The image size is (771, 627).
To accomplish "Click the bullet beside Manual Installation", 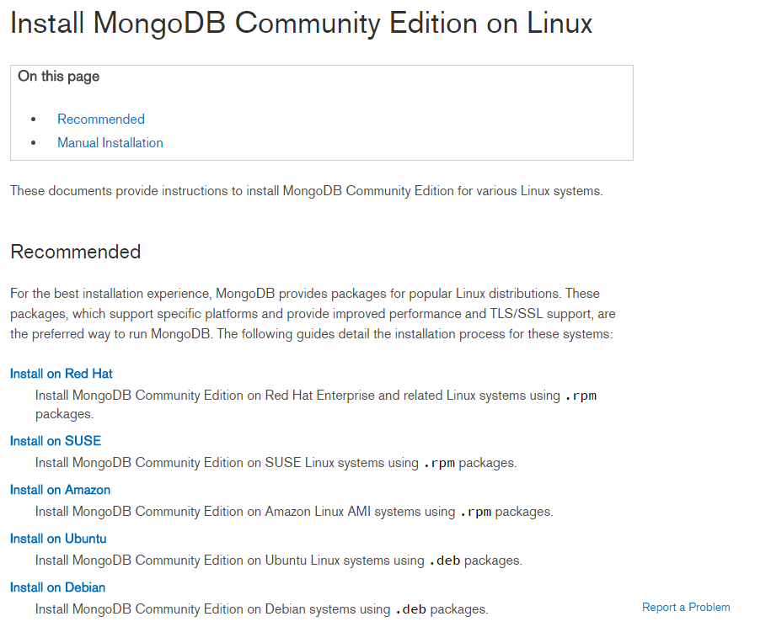I will pyautogui.click(x=34, y=143).
